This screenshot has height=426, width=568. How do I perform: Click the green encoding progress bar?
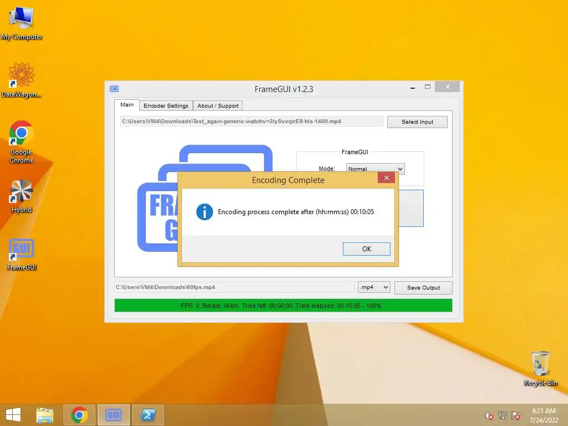pos(283,306)
